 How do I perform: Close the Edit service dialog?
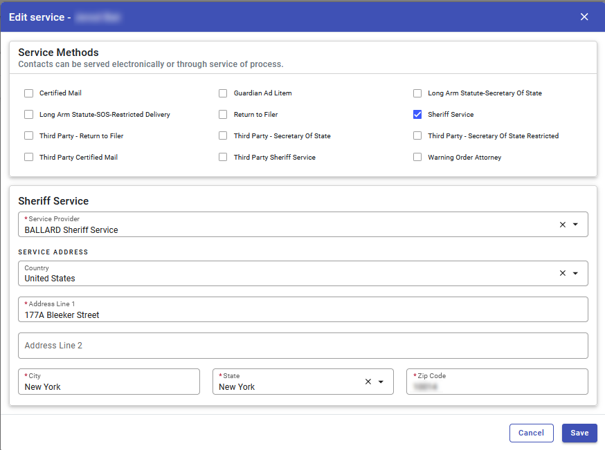[584, 17]
